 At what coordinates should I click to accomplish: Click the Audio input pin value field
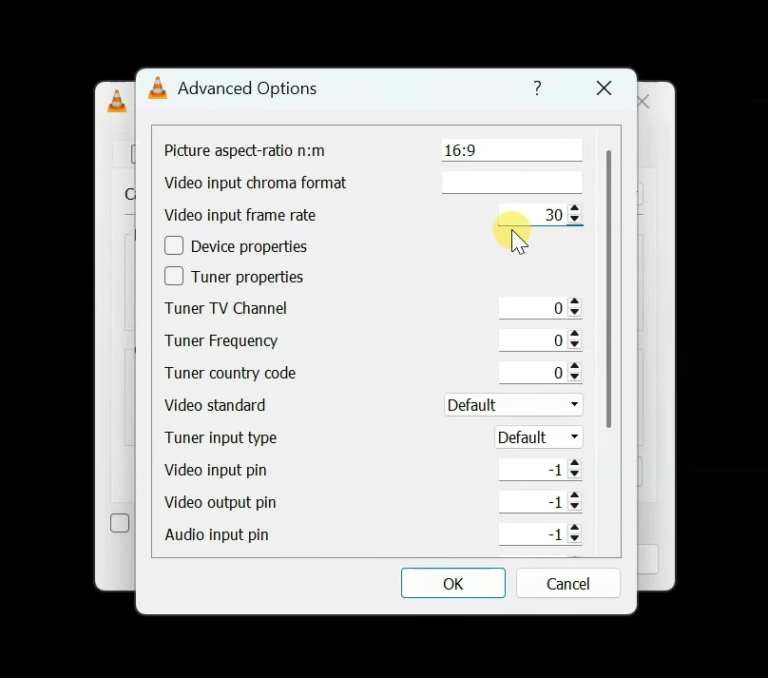(533, 534)
